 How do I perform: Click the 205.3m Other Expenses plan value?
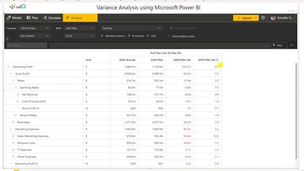(x=159, y=157)
